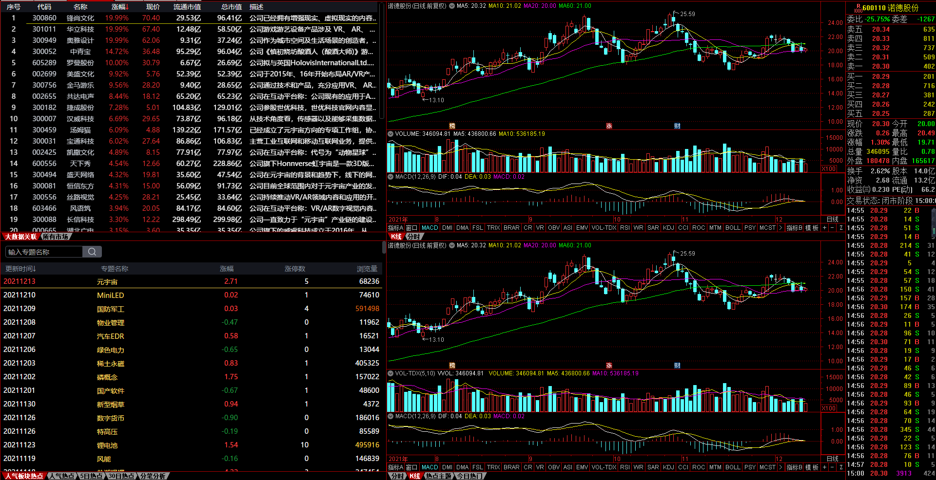
Task: Open 指标B menu in upper indicator bar
Action: pyautogui.click(x=794, y=228)
